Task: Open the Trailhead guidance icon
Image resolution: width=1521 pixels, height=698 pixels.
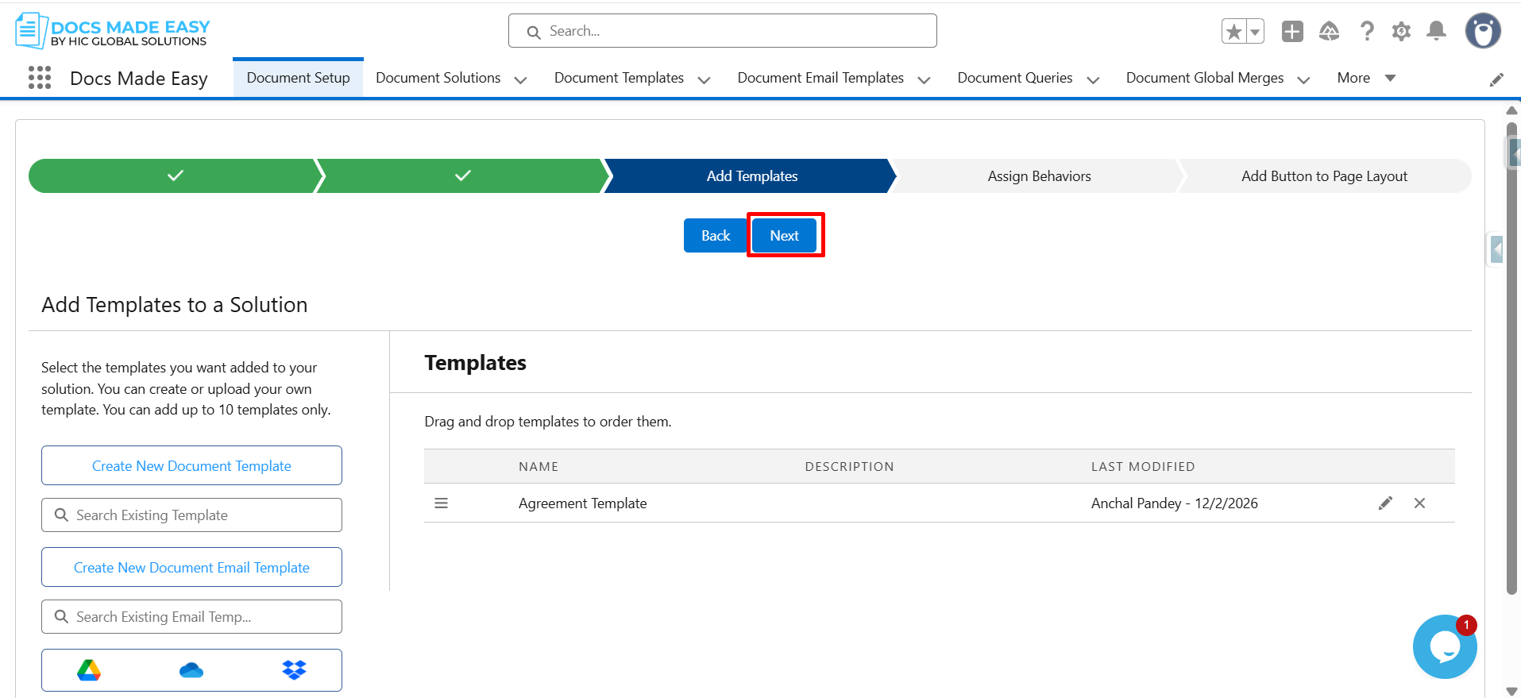Action: tap(1329, 32)
